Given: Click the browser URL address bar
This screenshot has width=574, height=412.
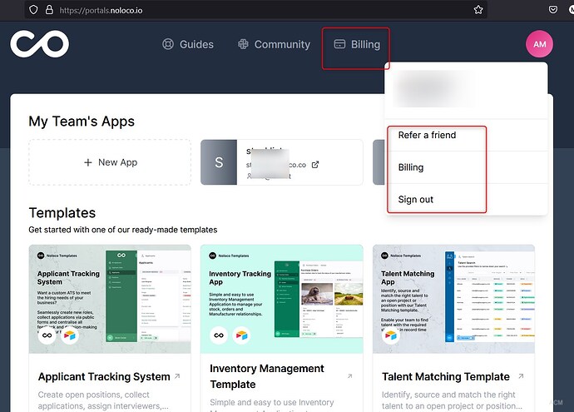Looking at the screenshot, I should [256, 10].
